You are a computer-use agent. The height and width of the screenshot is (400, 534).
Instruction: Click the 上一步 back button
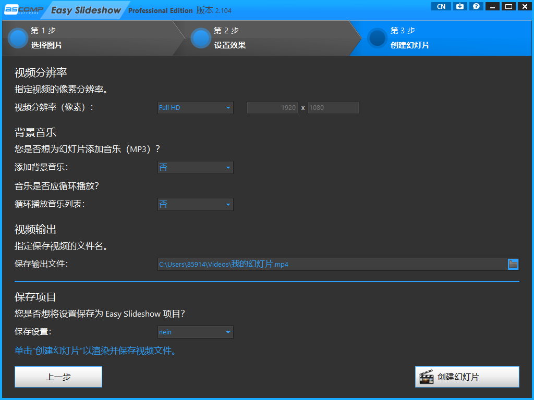pos(58,377)
